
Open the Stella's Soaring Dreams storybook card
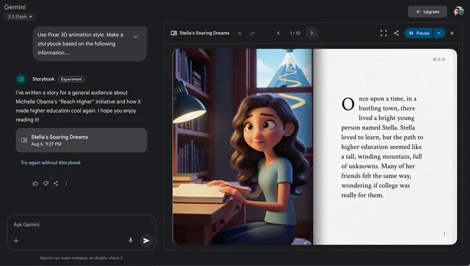pos(81,140)
